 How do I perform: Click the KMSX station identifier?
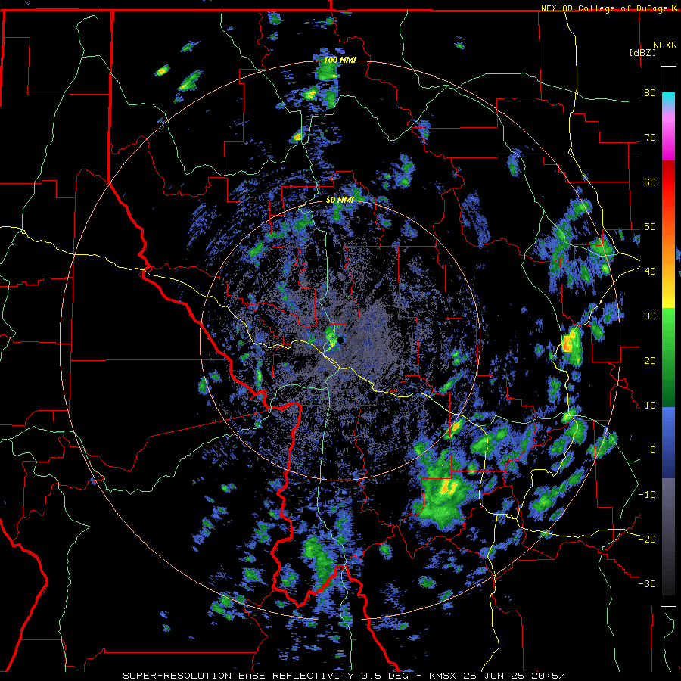click(443, 676)
